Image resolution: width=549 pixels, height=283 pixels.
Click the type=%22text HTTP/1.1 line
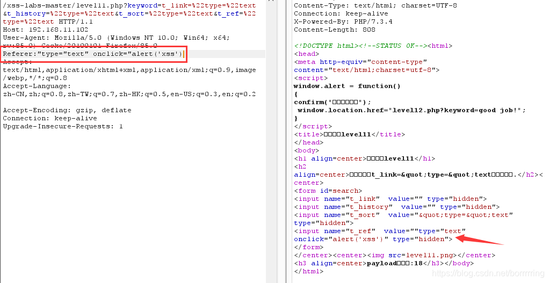[x=48, y=21]
